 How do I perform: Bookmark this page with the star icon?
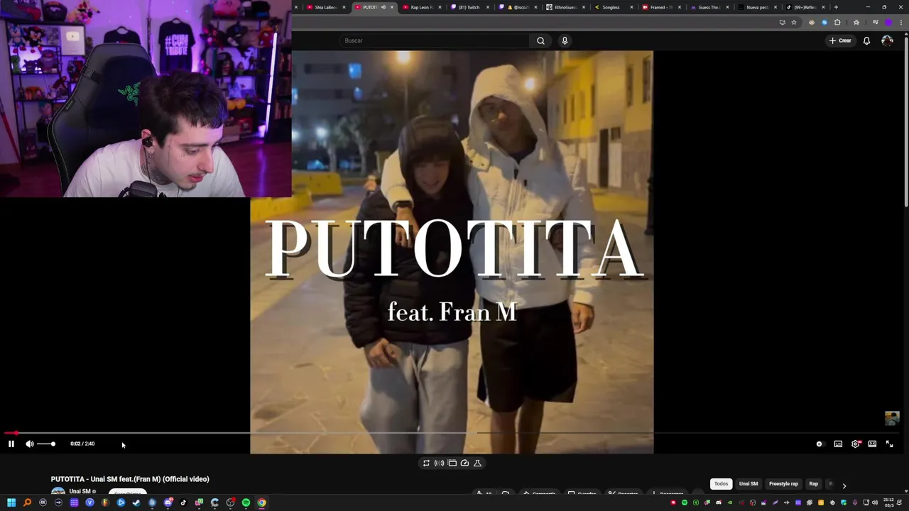tap(794, 22)
